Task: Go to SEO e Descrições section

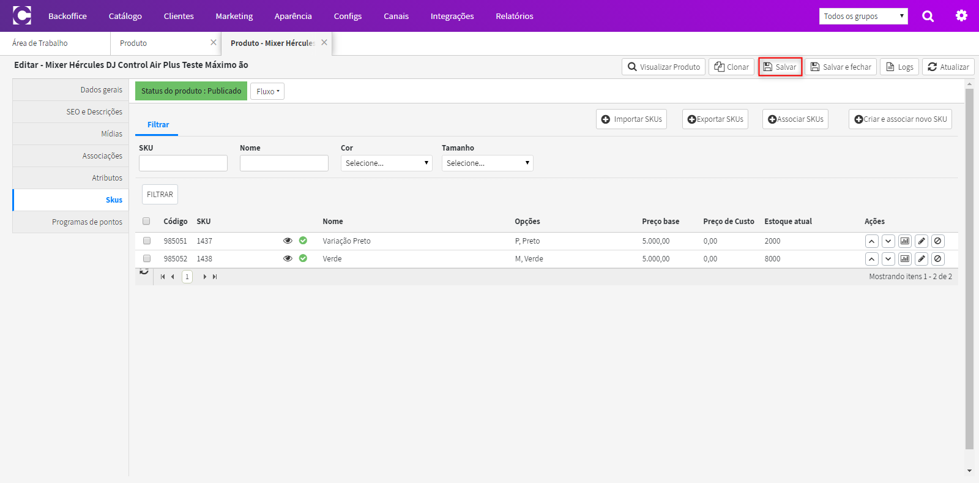Action: click(x=70, y=112)
